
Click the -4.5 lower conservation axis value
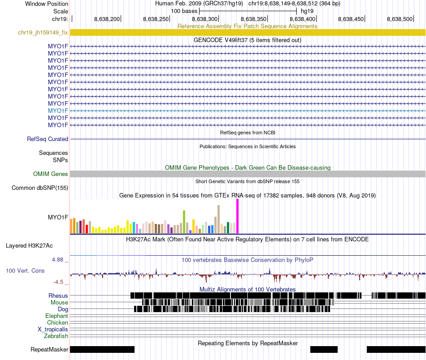coord(58,282)
